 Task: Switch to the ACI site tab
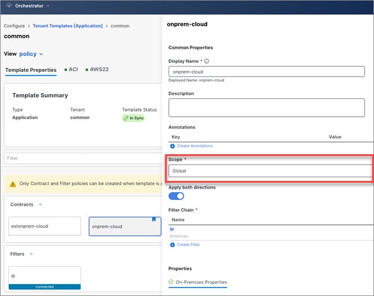pyautogui.click(x=71, y=69)
